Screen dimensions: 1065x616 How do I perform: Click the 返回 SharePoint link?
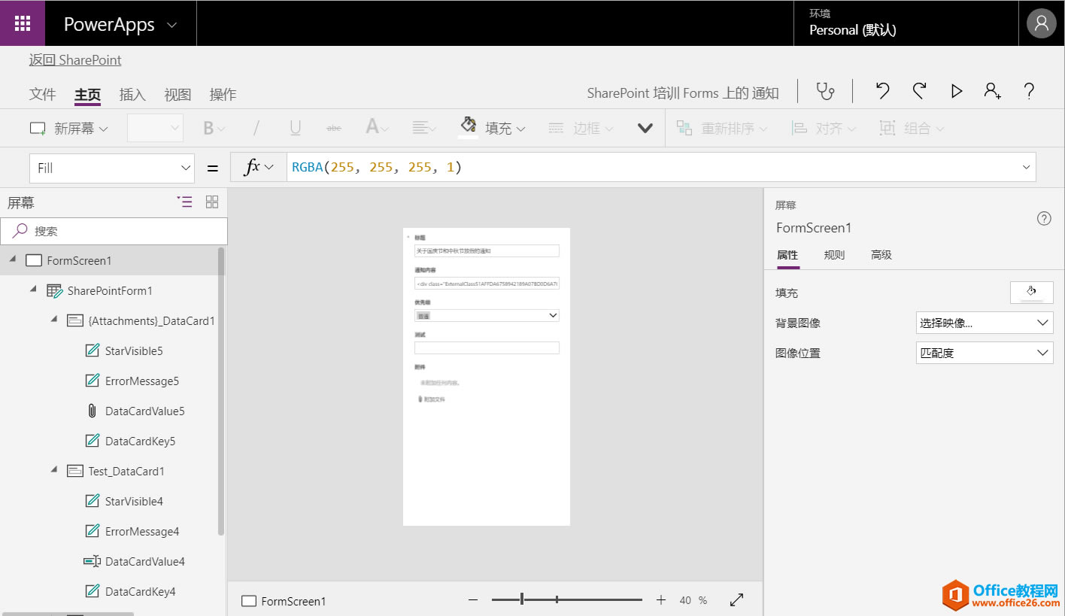[74, 59]
